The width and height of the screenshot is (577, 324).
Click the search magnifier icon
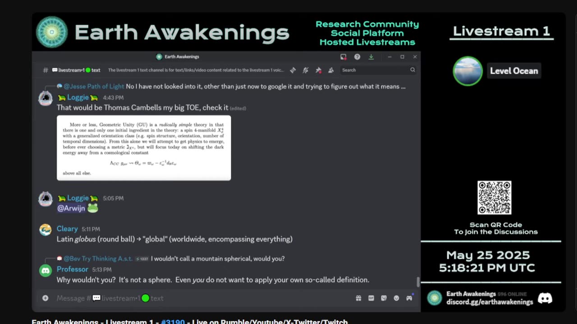click(412, 70)
